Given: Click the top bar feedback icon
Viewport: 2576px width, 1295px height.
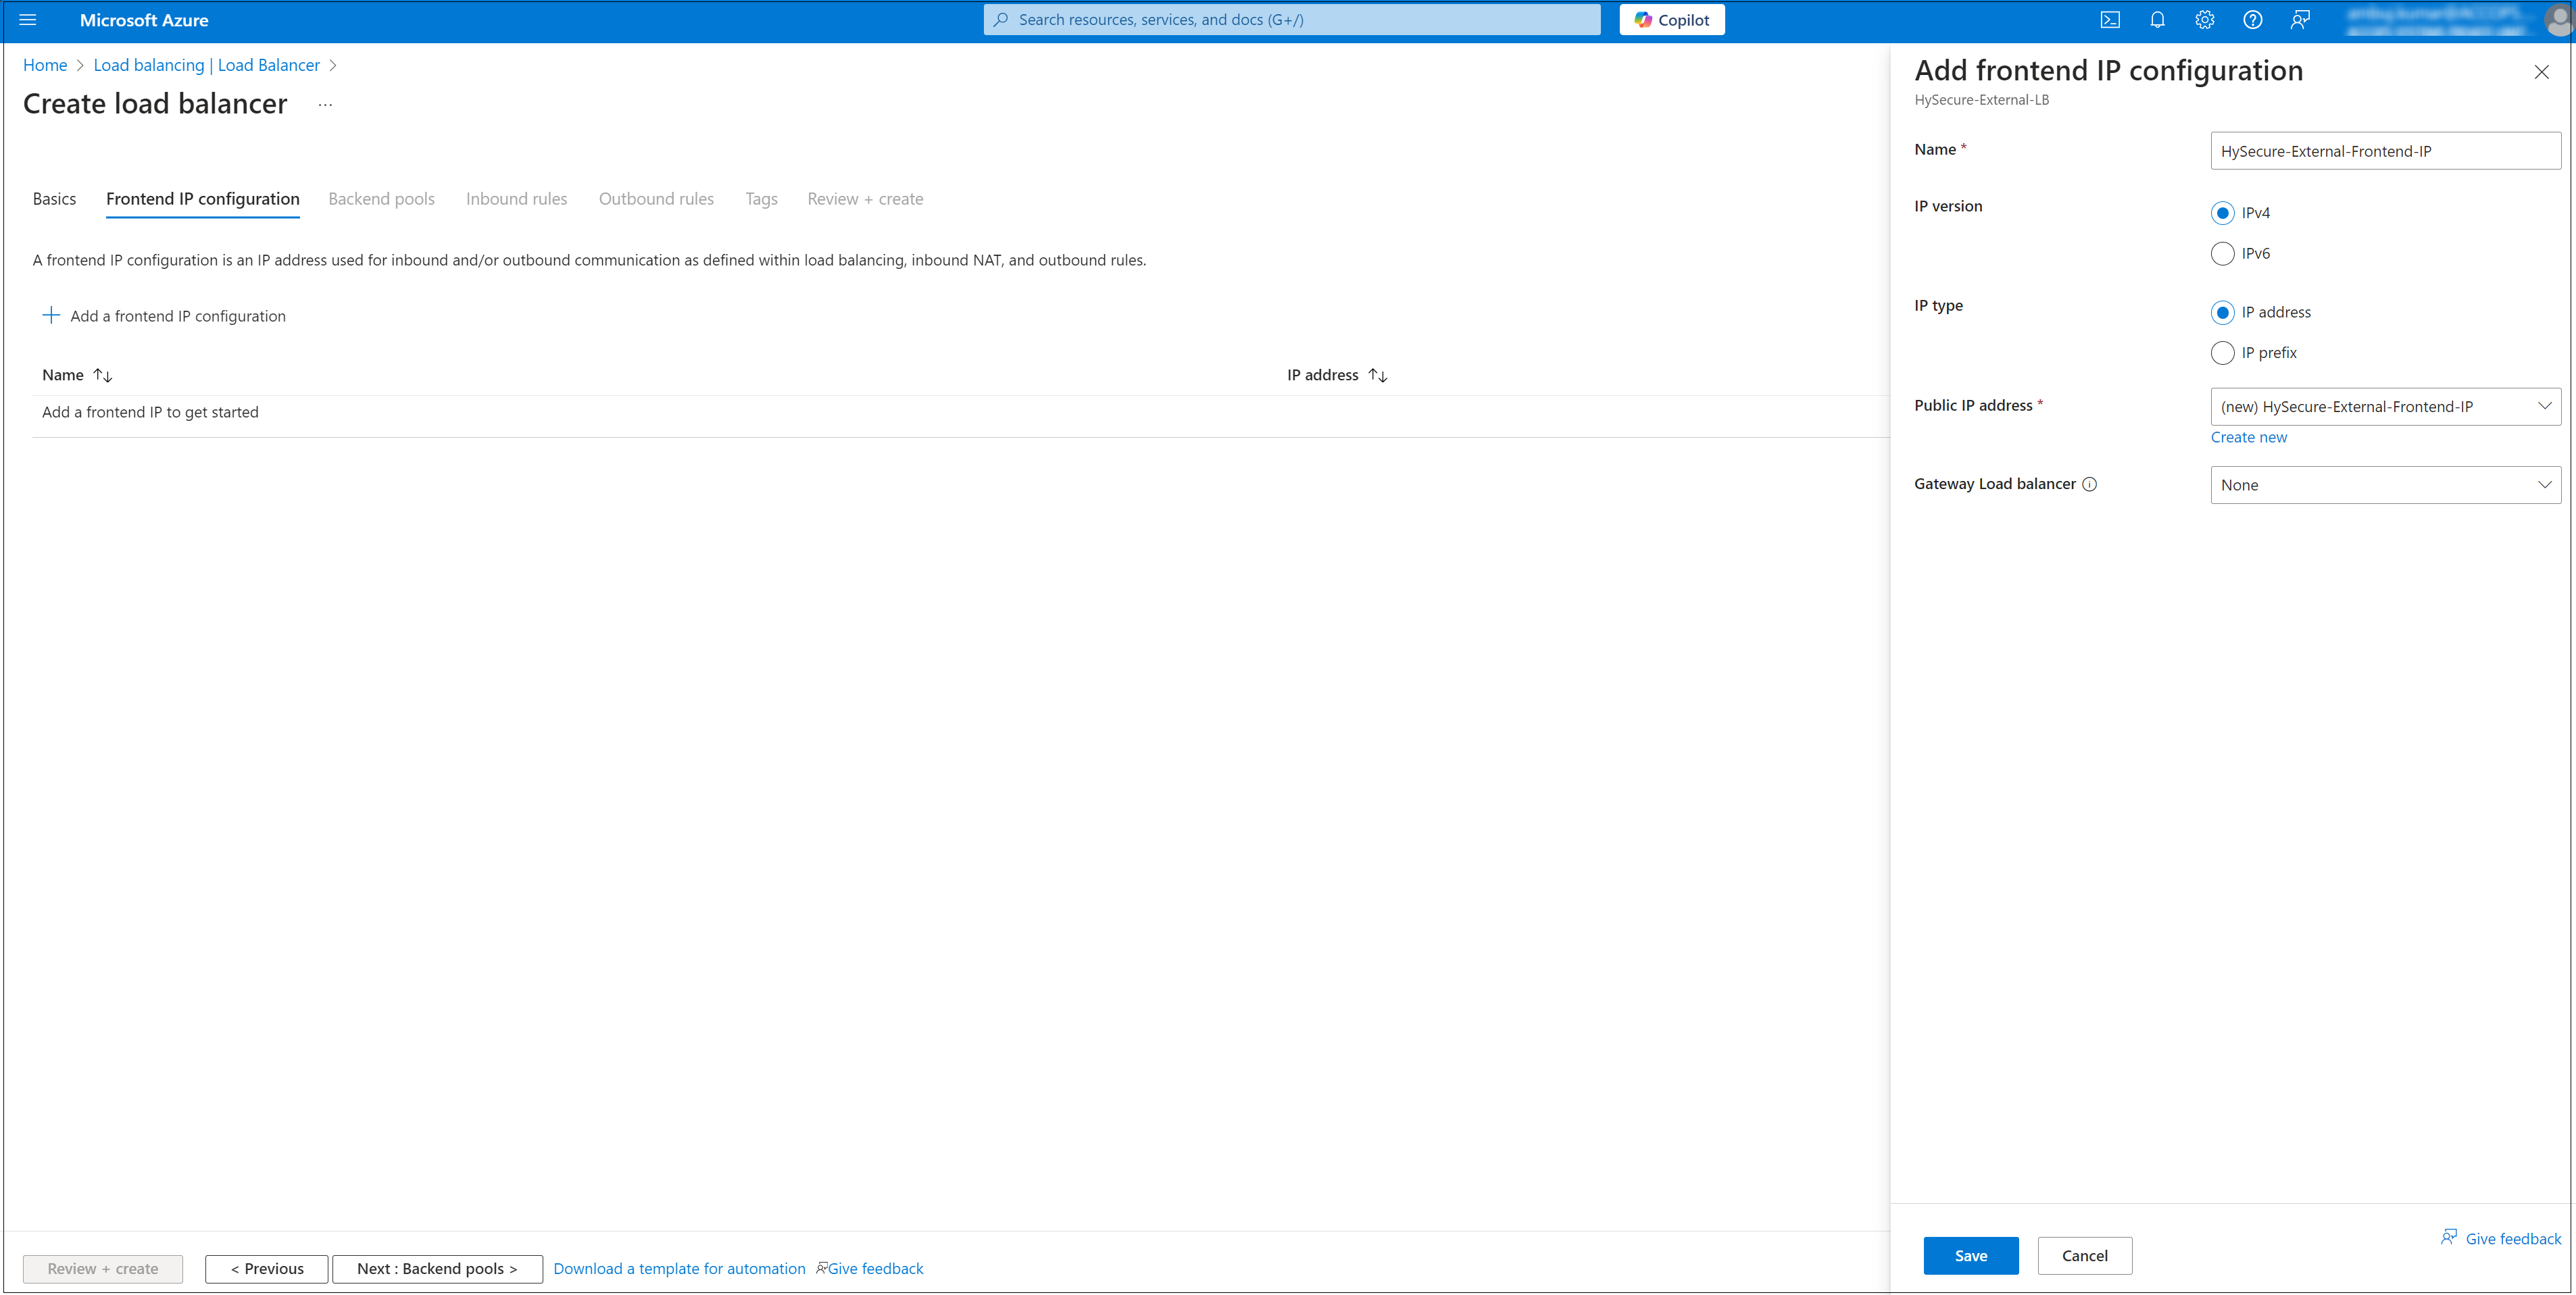Looking at the screenshot, I should tap(2300, 20).
